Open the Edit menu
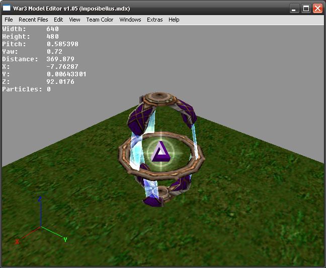This screenshot has height=268, width=326. [58, 20]
